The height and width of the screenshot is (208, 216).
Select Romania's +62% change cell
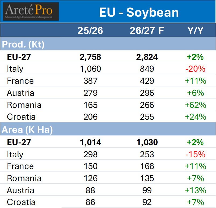click(x=195, y=105)
